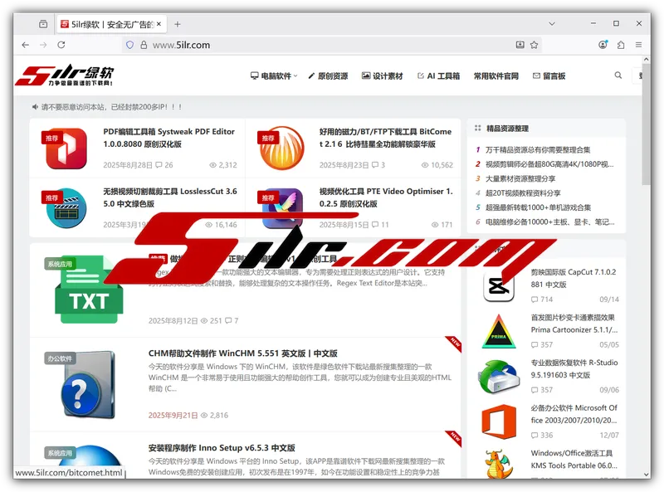The image size is (664, 492).
Task: Open the browser hamburger menu
Action: (x=638, y=45)
